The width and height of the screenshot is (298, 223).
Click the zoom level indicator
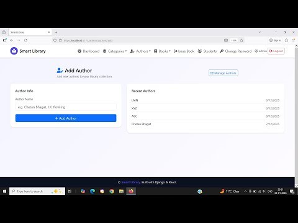[234, 40]
